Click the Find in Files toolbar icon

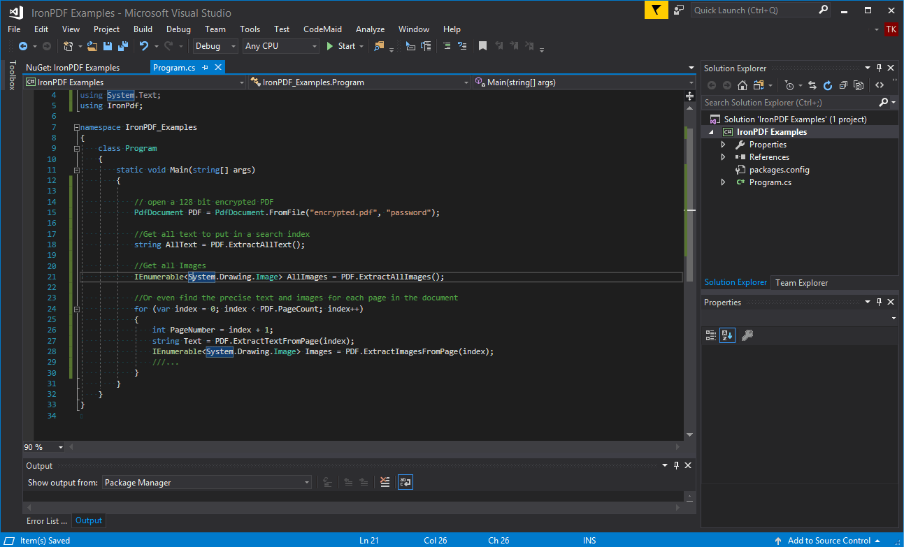point(379,46)
